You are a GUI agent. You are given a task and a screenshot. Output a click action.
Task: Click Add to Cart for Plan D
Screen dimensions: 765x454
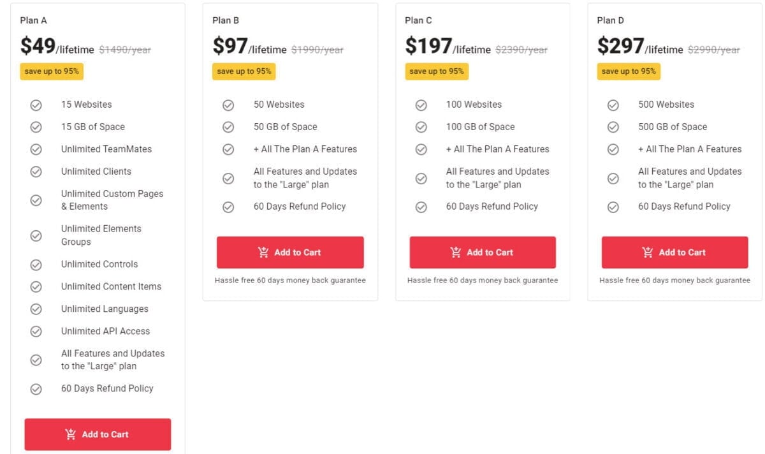(674, 252)
